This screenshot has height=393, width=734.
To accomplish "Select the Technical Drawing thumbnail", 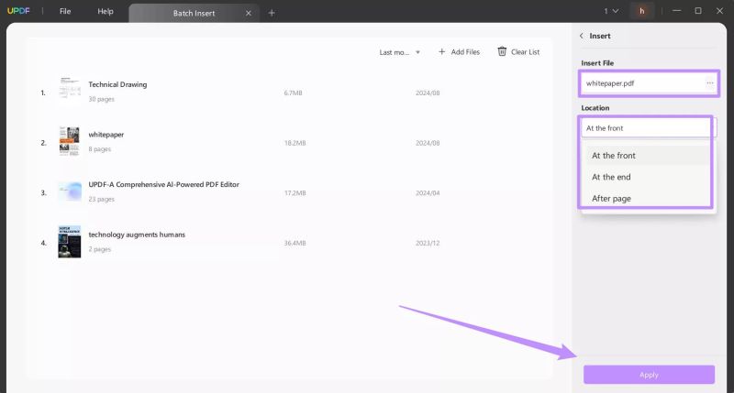I will tap(70, 92).
